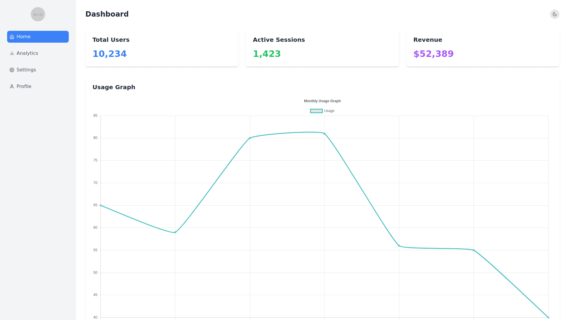This screenshot has width=569, height=320.
Task: Click the chart peak point at 81
Action: [x=325, y=134]
